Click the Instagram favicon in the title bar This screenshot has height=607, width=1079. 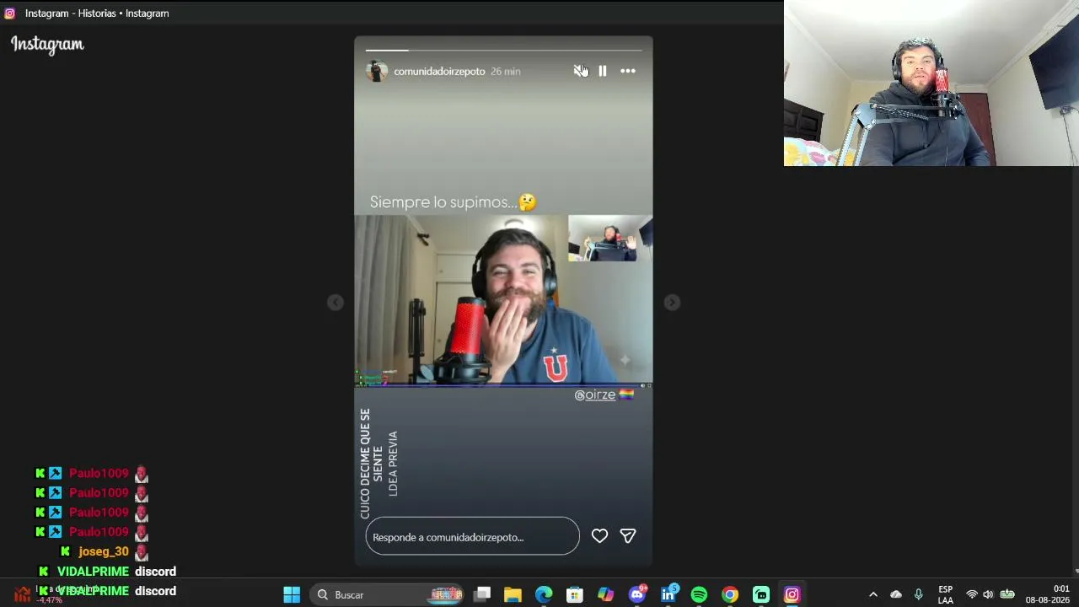[10, 13]
